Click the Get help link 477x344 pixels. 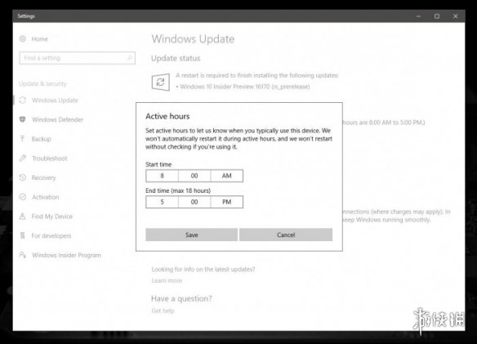[163, 310]
